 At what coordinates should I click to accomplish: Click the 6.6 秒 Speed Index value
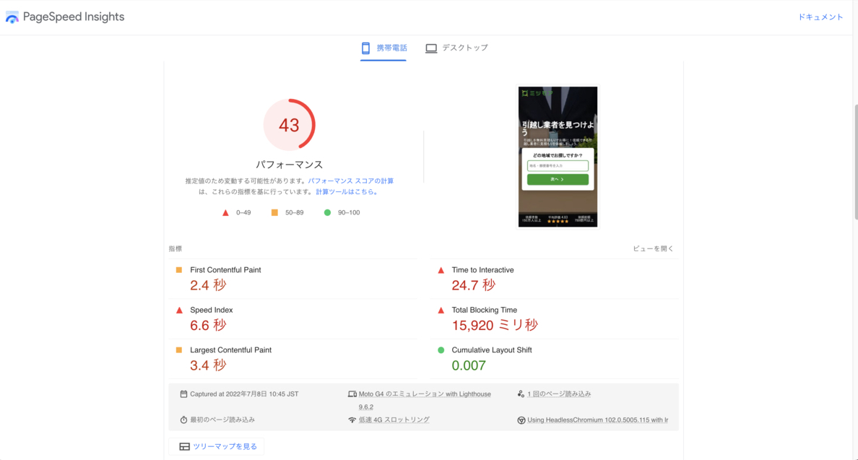[208, 325]
